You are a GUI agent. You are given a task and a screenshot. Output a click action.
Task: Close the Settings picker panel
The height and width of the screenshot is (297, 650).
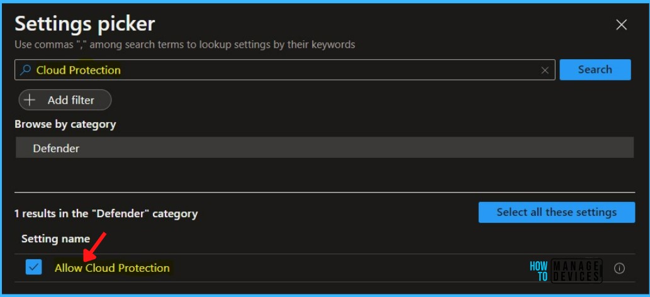click(x=621, y=25)
